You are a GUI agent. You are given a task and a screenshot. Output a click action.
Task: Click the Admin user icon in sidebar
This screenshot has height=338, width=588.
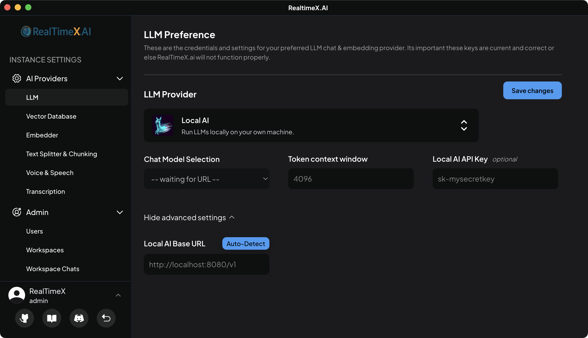[16, 212]
